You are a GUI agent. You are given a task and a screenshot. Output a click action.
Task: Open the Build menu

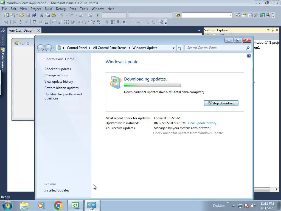[48, 9]
